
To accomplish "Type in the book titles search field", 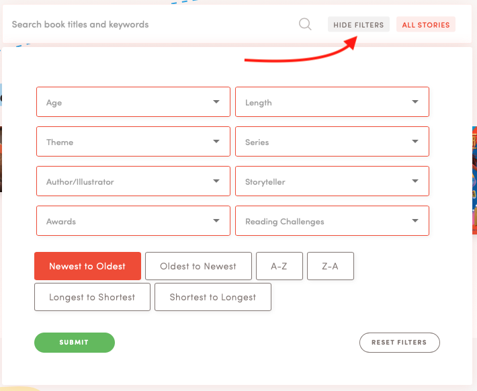I will coord(148,25).
